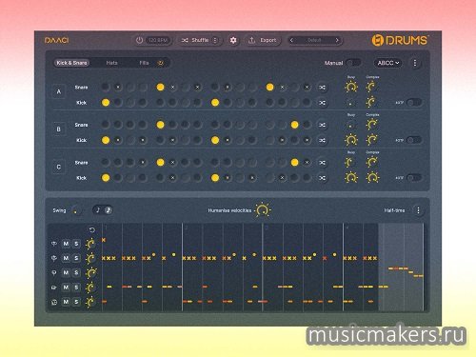Adjust pattern C Kick Busy knob
The image size is (476, 357).
coord(351,178)
